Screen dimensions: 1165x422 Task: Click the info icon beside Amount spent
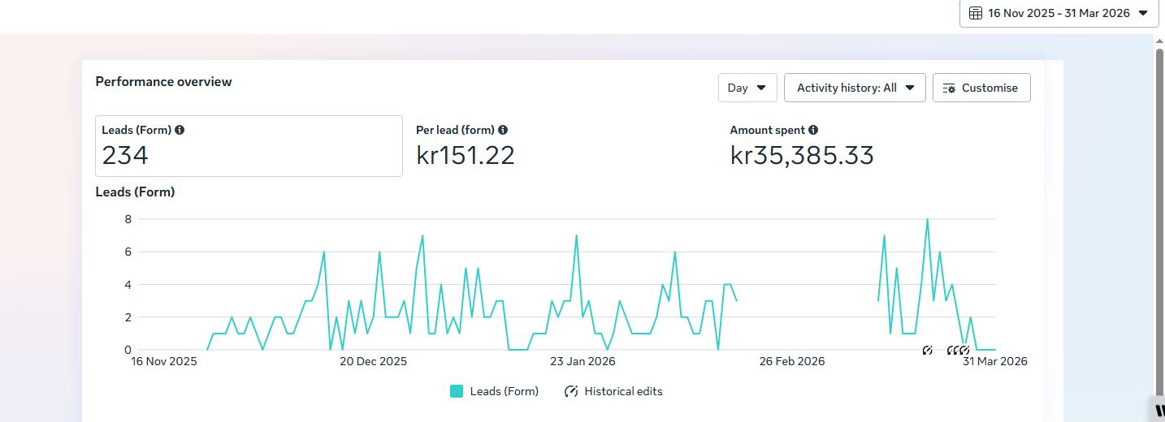pos(813,130)
